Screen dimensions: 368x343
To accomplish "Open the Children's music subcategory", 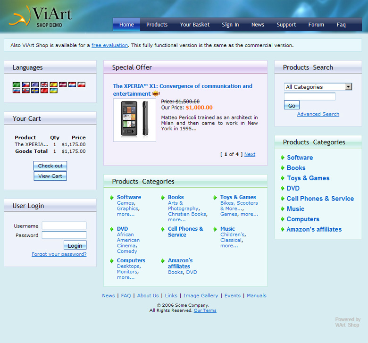I will (232, 234).
